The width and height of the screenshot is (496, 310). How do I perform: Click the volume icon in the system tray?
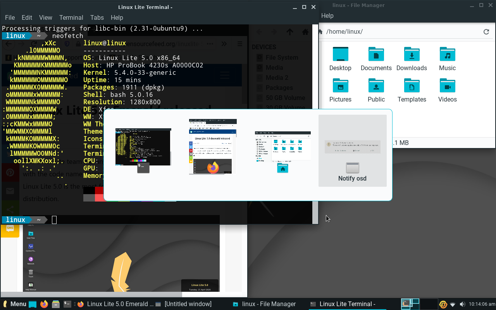[x=462, y=304]
